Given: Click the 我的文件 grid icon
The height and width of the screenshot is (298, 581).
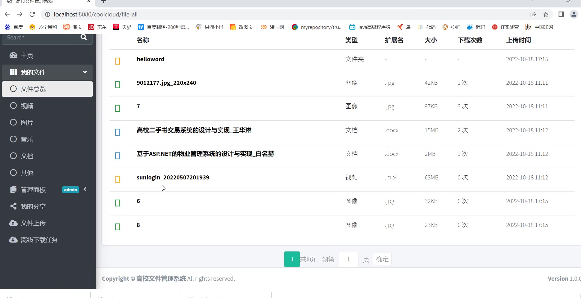Looking at the screenshot, I should coord(13,72).
